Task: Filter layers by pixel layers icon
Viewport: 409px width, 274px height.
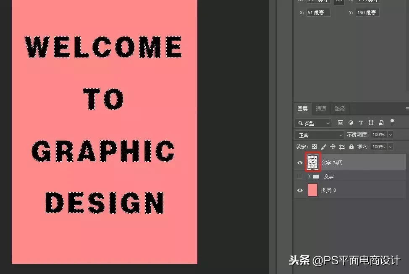Action: (341, 123)
